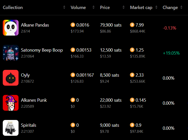The width and height of the screenshot is (188, 140).
Task: Click the Spiritals ghost icon
Action: (11, 128)
